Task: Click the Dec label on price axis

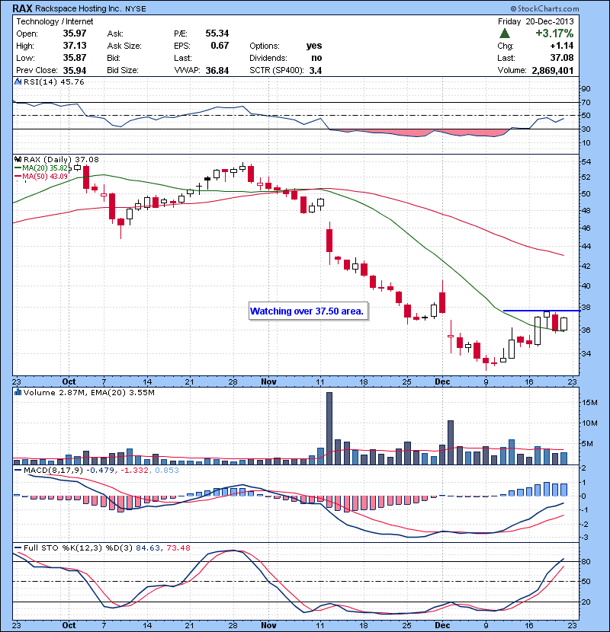Action: pos(442,381)
